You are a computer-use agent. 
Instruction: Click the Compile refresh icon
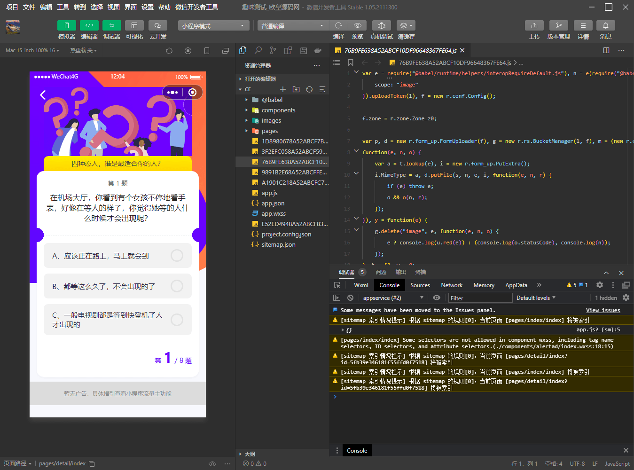(x=338, y=25)
